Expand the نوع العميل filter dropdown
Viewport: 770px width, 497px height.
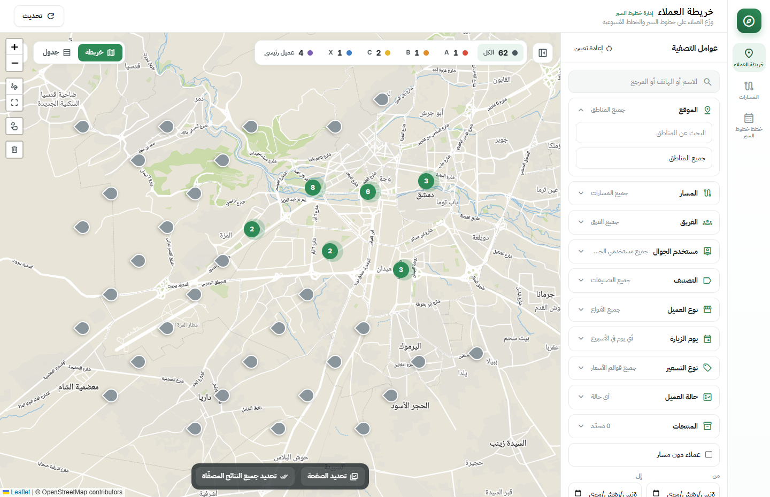pos(644,309)
